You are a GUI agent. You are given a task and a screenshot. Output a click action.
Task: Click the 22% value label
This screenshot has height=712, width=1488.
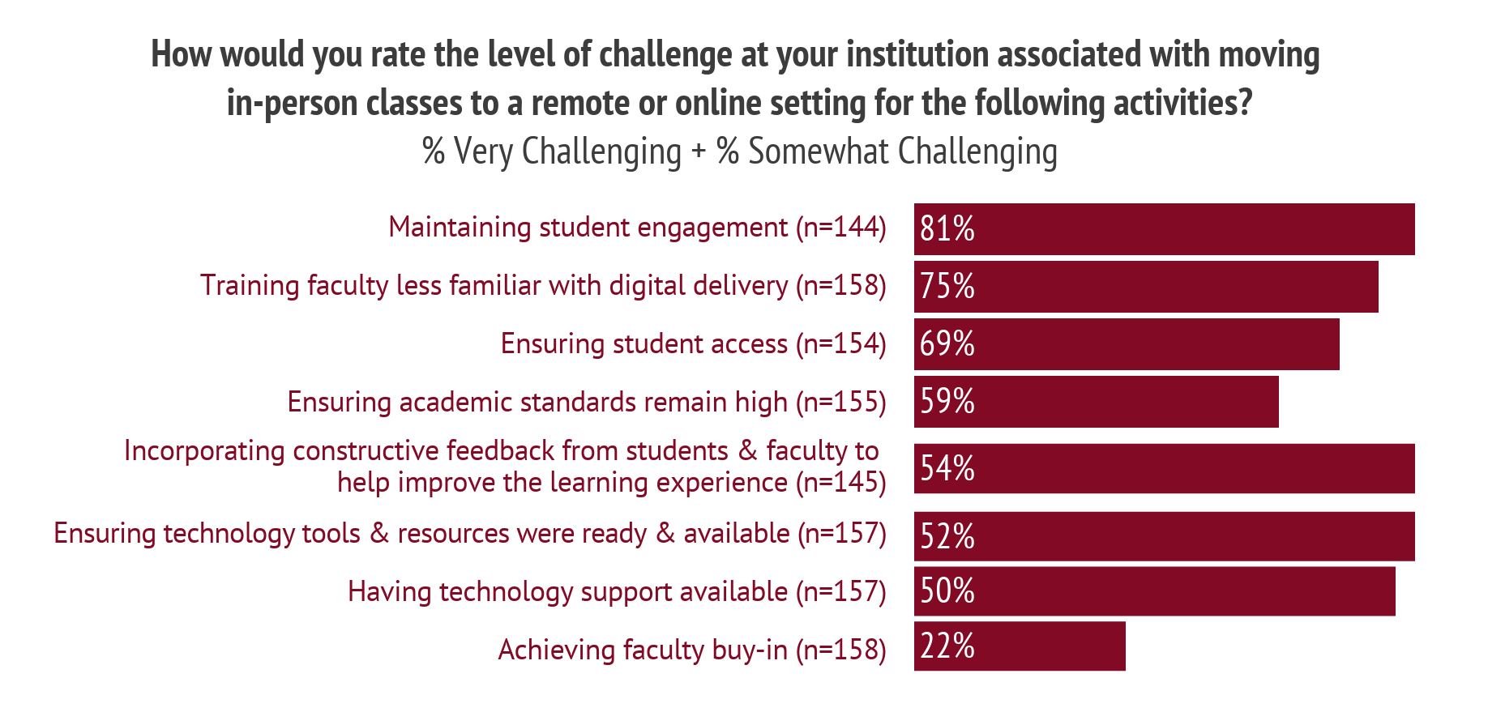tap(947, 646)
